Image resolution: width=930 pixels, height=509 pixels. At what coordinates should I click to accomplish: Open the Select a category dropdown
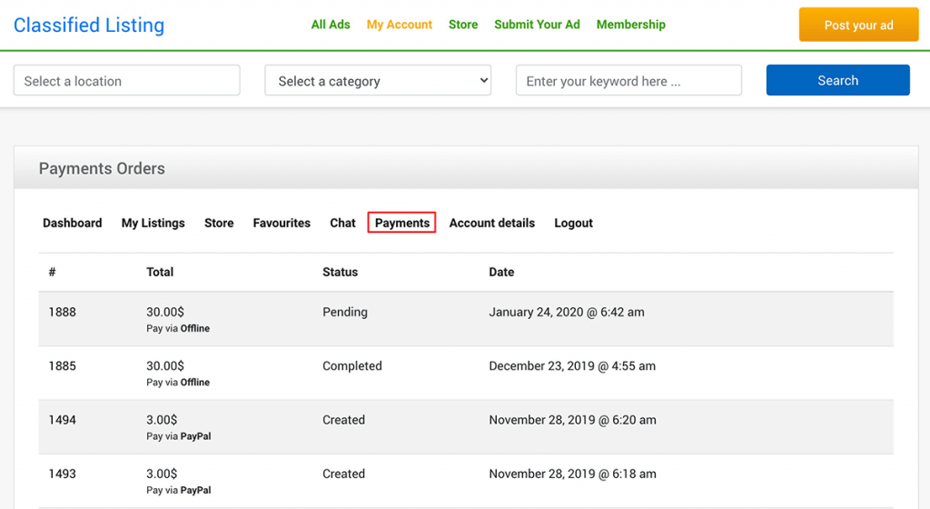tap(378, 80)
